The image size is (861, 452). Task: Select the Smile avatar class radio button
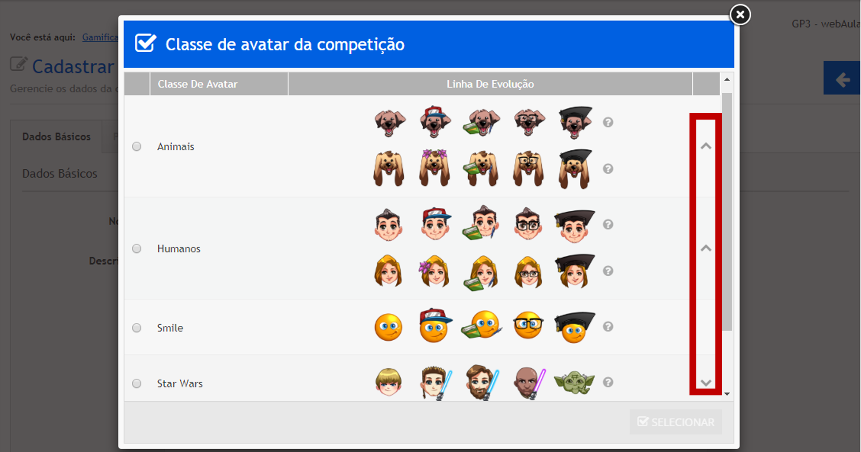point(137,328)
